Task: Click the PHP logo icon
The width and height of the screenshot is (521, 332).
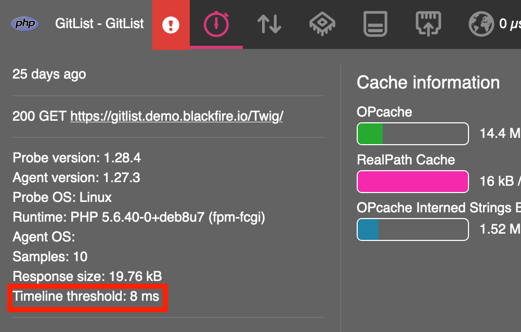Action: click(24, 23)
